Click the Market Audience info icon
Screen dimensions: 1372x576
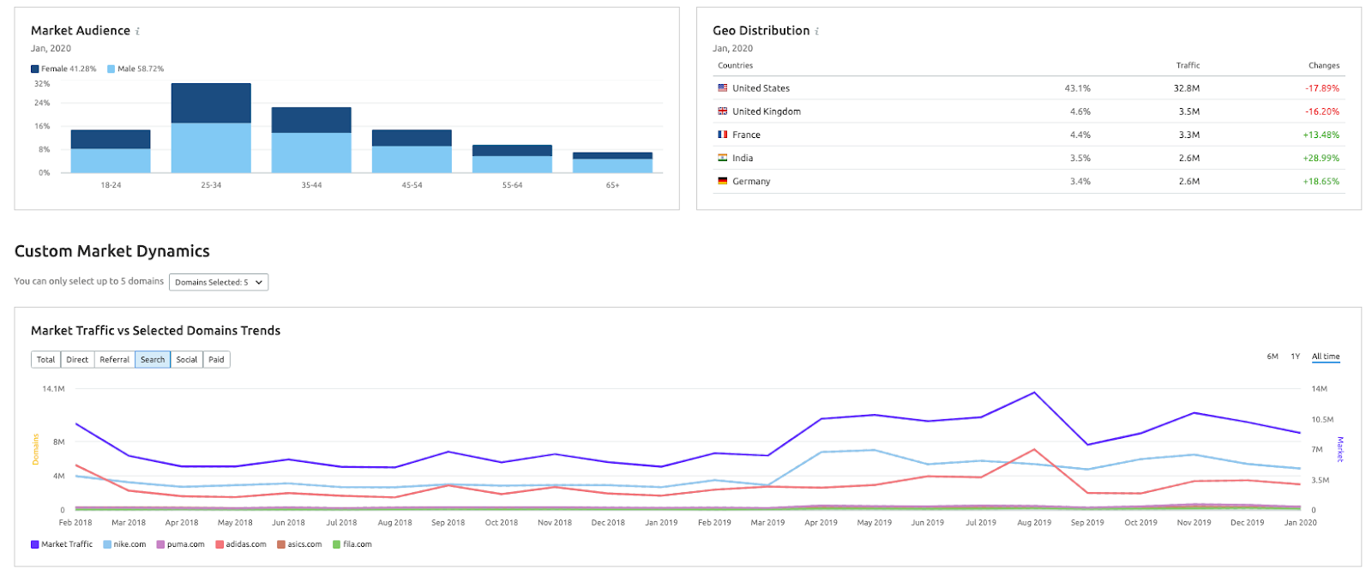coord(137,32)
